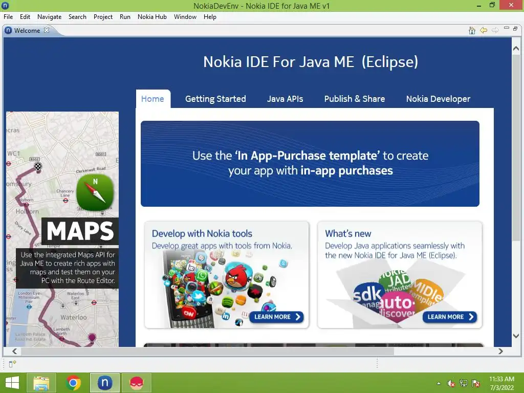Click the In App-Purchase template banner
The height and width of the screenshot is (393, 524).
(x=310, y=164)
